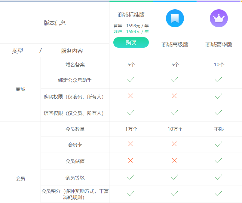Click the green check for 购买权限 in 商城豪华版 column
Viewport: 242px width, 203px height.
pyautogui.click(x=219, y=96)
